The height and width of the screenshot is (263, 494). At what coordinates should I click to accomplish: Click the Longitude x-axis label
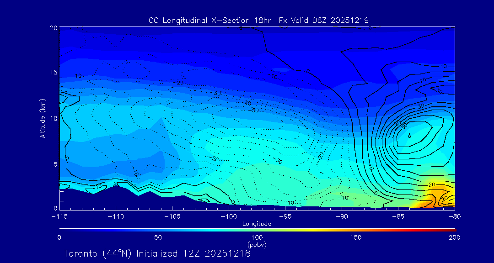coord(257,223)
